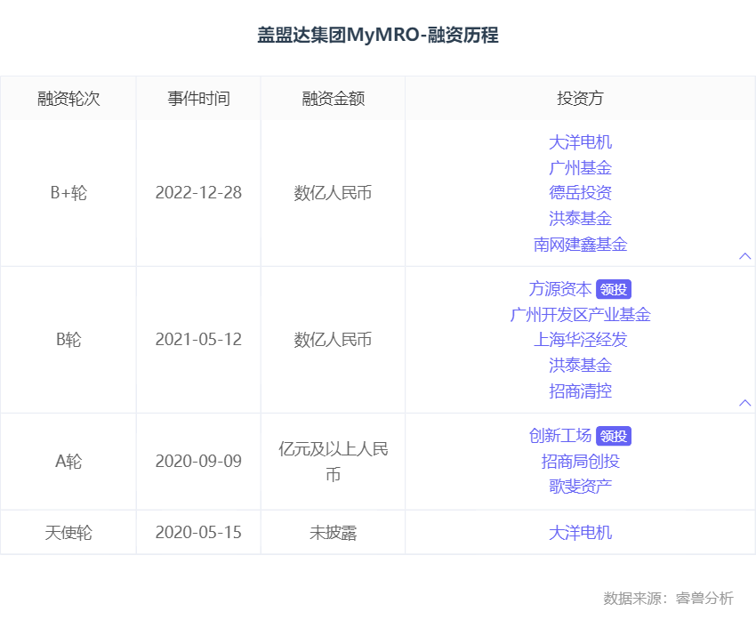Open 上海华泾经发 investor link

(x=580, y=340)
